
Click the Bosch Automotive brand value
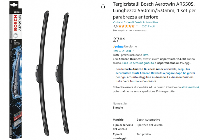[x=148, y=120]
